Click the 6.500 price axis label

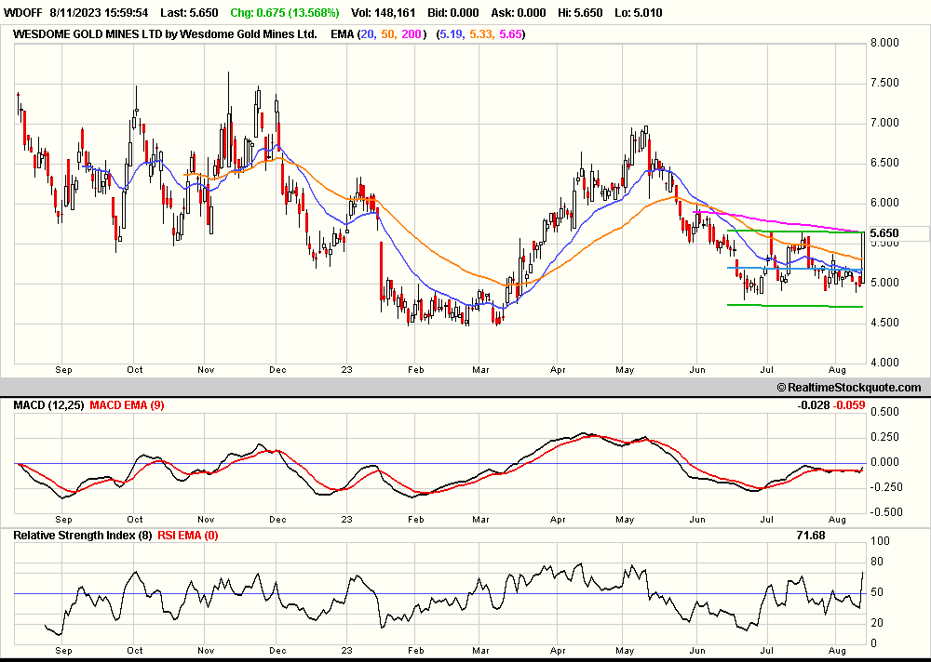pyautogui.click(x=884, y=163)
